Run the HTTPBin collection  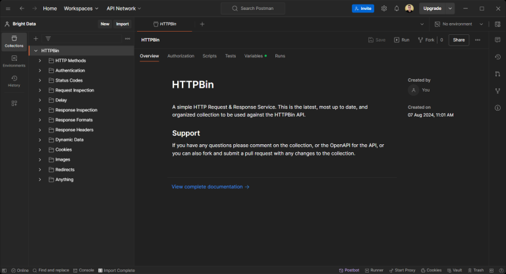coord(401,40)
